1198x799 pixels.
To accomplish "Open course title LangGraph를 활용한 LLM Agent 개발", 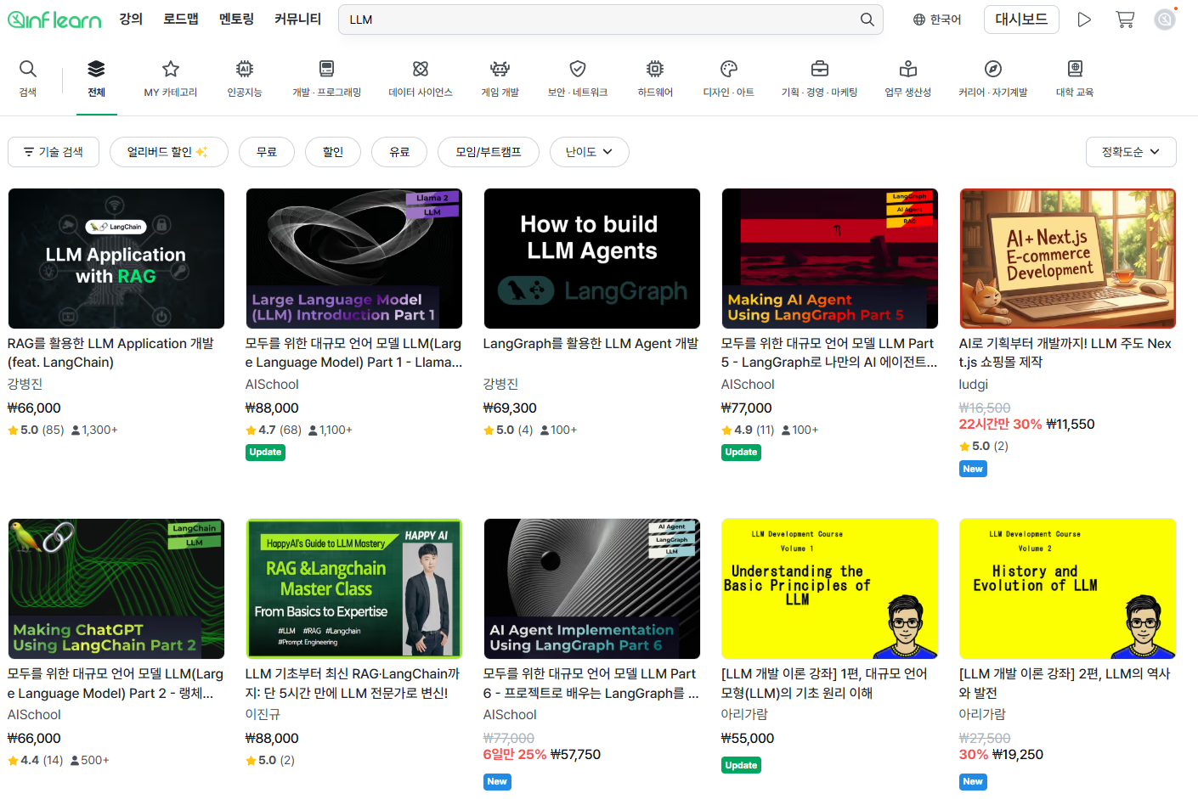I will click(591, 343).
